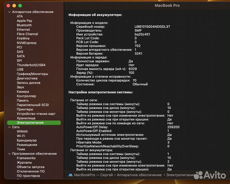Screen dimensions: 230x184
Task: Select ATA in the sidebar
Action: [20, 16]
